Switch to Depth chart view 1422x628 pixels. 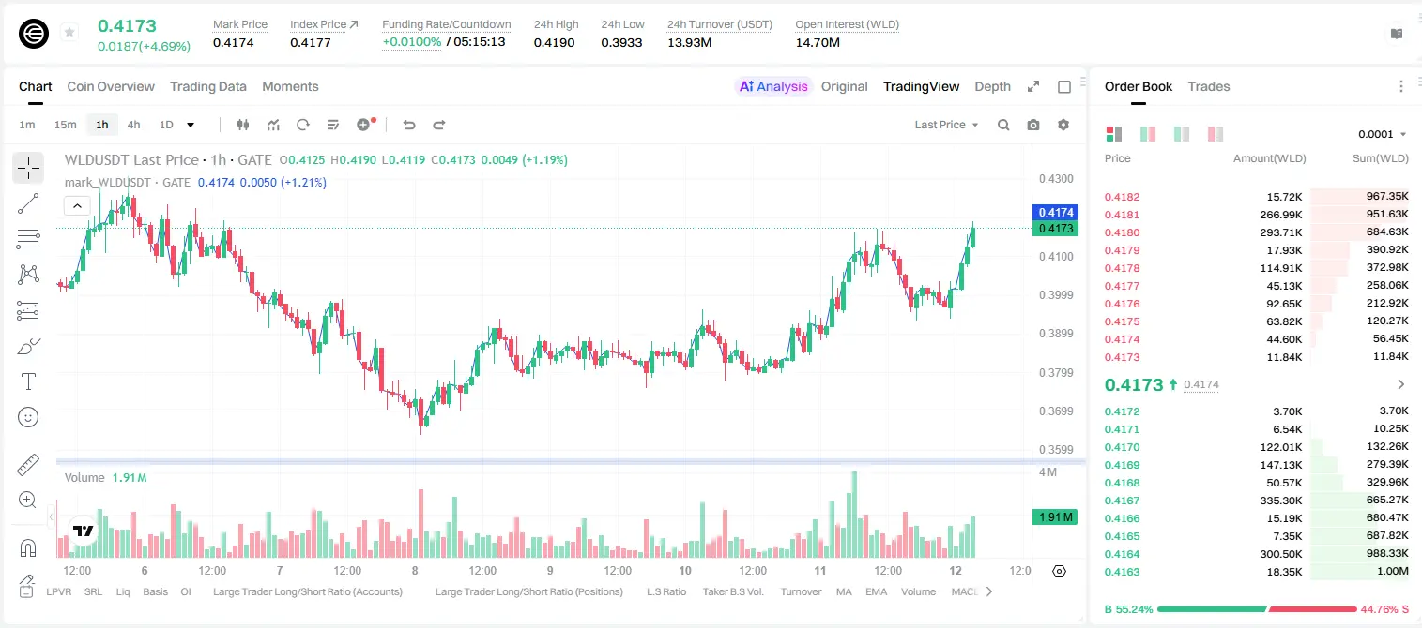click(992, 86)
